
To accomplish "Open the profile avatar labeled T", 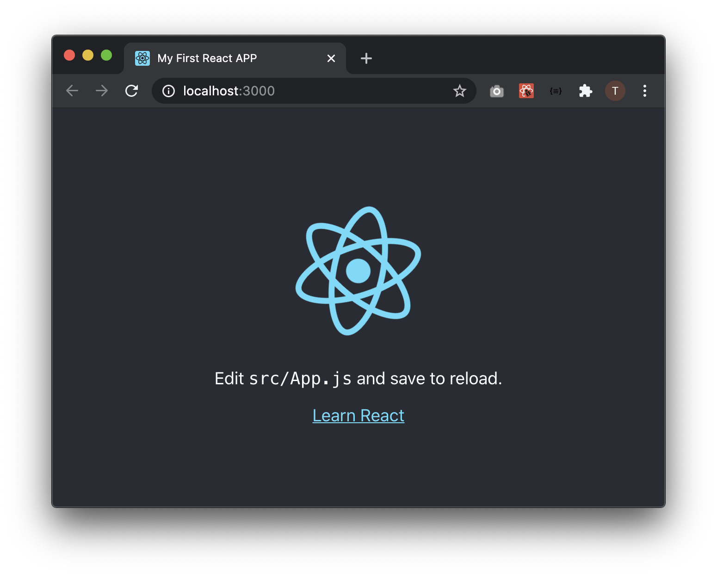I will tap(615, 91).
